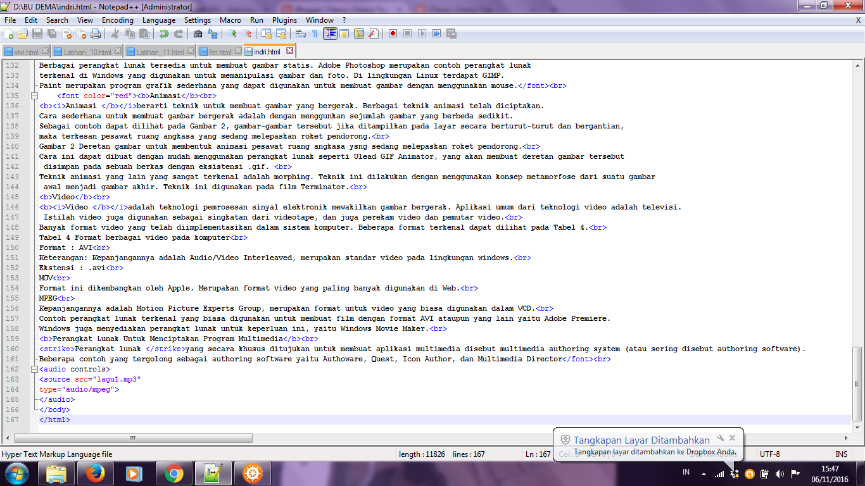Image resolution: width=865 pixels, height=486 pixels.
Task: Click the Redo toolbar icon
Action: pos(179,34)
